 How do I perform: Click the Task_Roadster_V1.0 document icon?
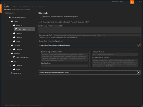pos(14,57)
